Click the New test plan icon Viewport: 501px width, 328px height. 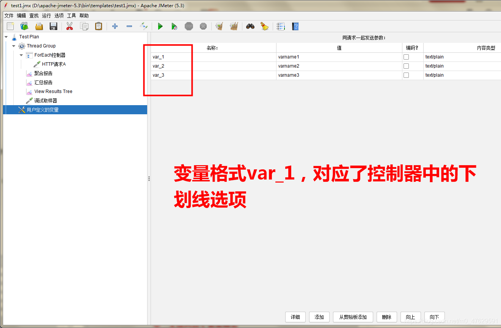point(10,26)
